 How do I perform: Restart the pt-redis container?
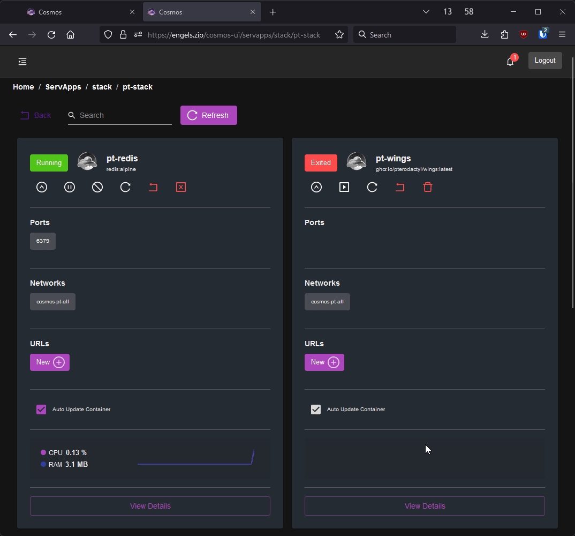pos(125,187)
